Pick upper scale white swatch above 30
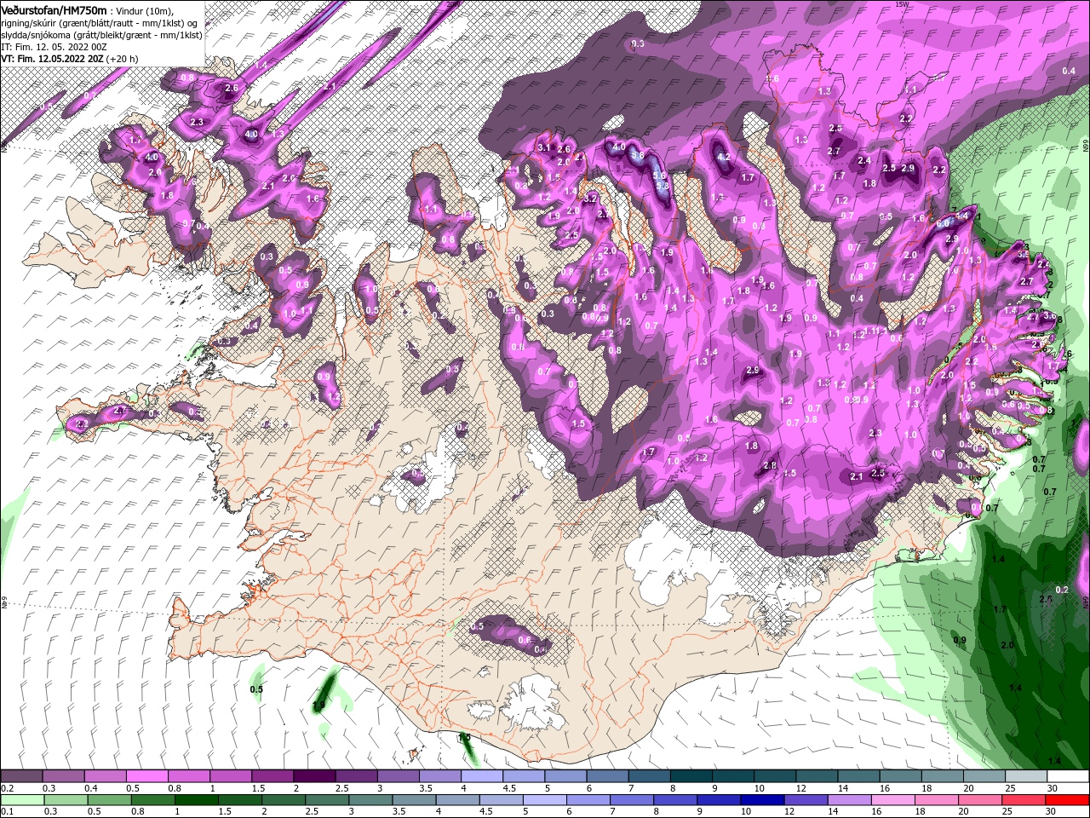This screenshot has width=1090, height=818. pyautogui.click(x=1067, y=776)
